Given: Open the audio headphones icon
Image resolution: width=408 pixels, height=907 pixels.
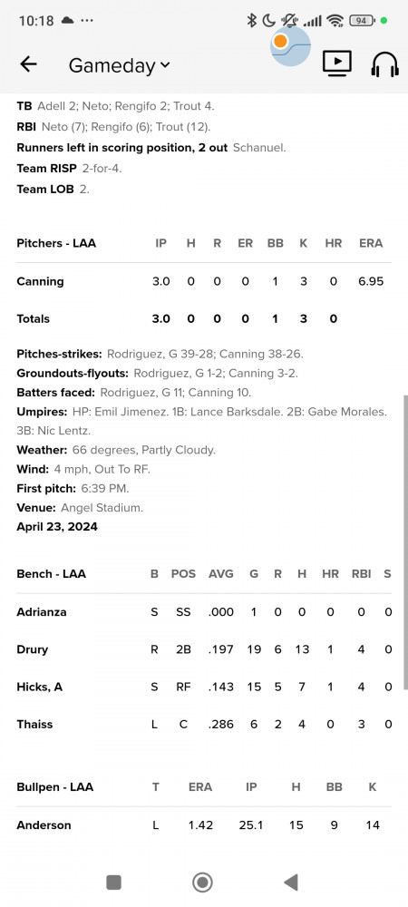Looking at the screenshot, I should [x=384, y=64].
